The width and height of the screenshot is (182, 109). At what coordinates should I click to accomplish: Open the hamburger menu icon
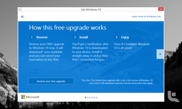[x=22, y=17]
